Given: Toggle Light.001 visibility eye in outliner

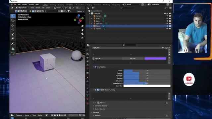Looking at the screenshot, I should pos(167,23).
